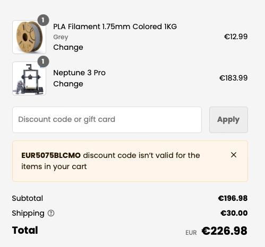
Task: Click the €12.99 filament price
Action: (236, 37)
